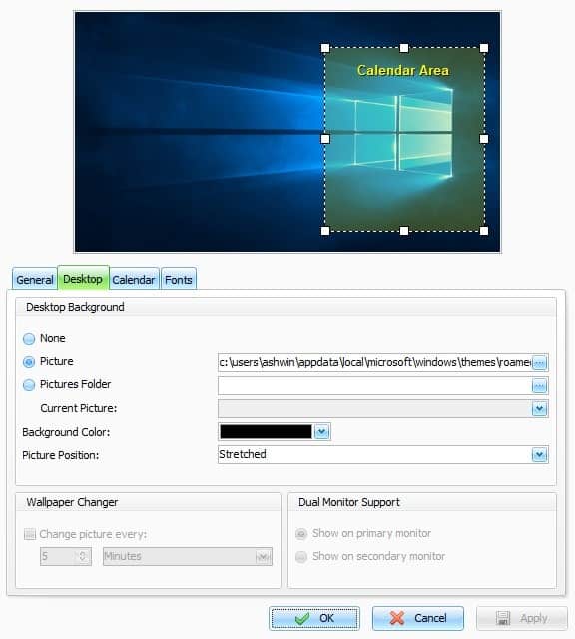Viewport: 575px width, 639px height.
Task: Click the top-left calendar area resize handle
Action: (x=325, y=48)
